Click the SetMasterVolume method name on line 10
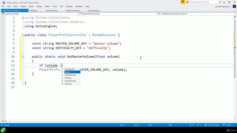The width and height of the screenshot is (237, 133). click(x=81, y=57)
